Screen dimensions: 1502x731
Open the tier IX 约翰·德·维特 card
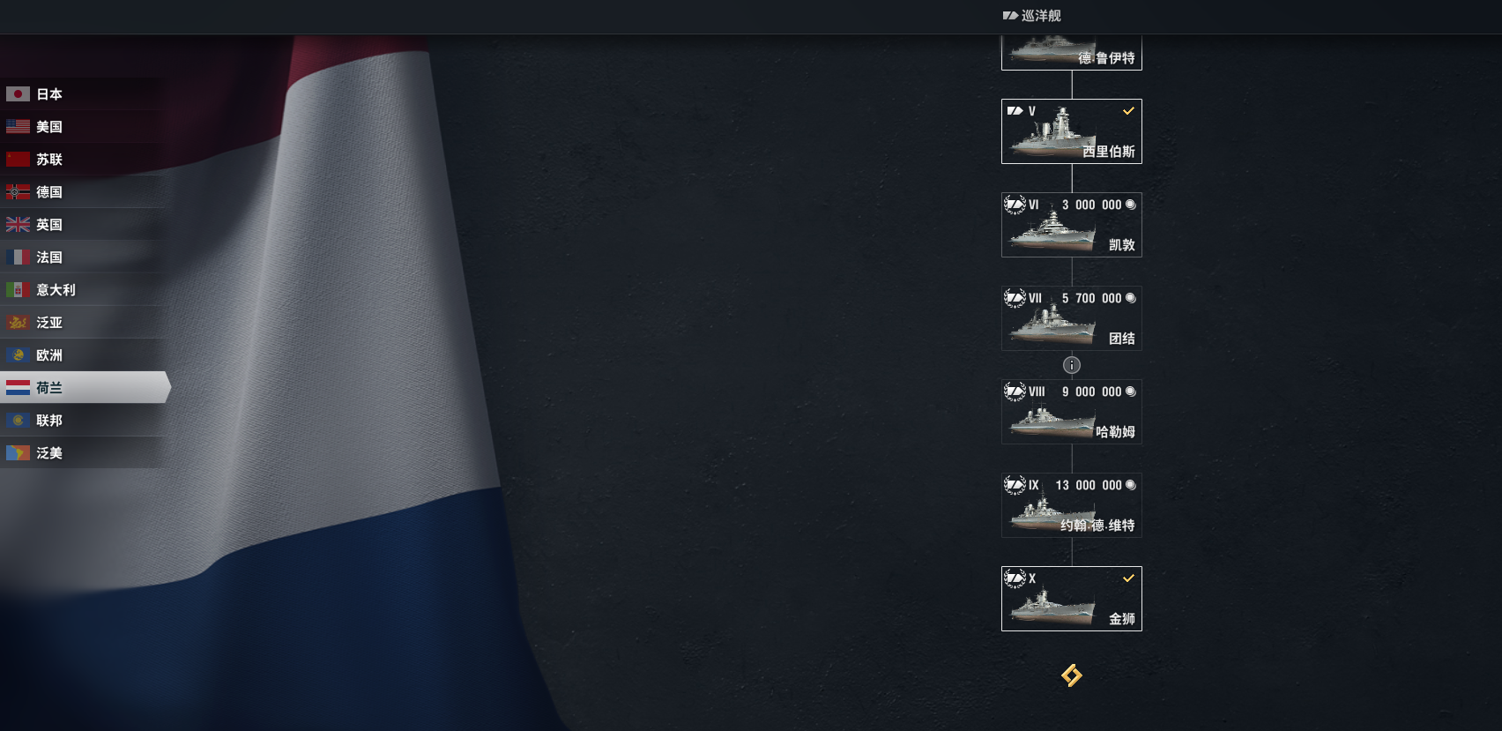[x=1072, y=505]
